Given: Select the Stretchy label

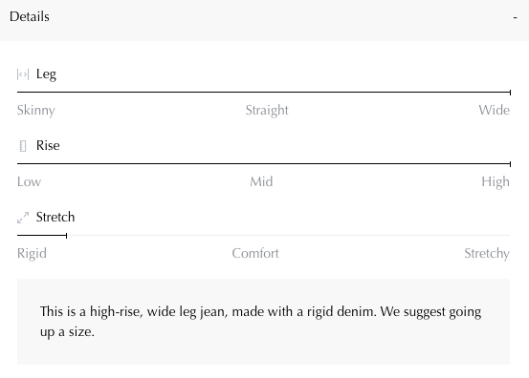Looking at the screenshot, I should click(x=487, y=254).
